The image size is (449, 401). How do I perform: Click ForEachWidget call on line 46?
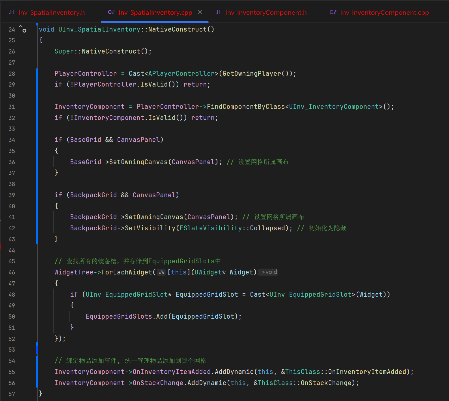[x=127, y=272]
